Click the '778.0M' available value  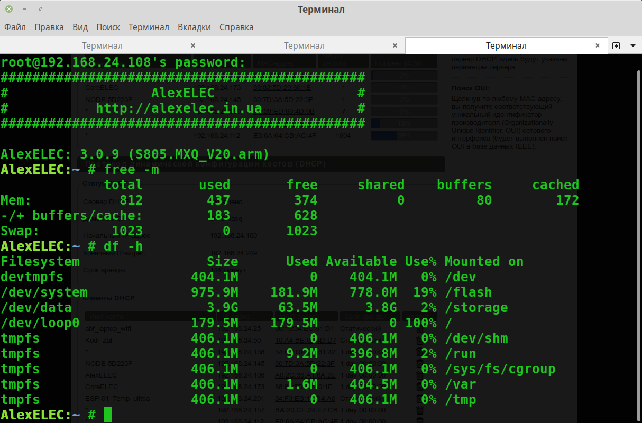(x=373, y=292)
